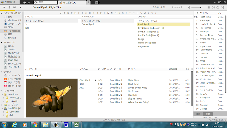Open 最近追加した playlist

[12, 57]
